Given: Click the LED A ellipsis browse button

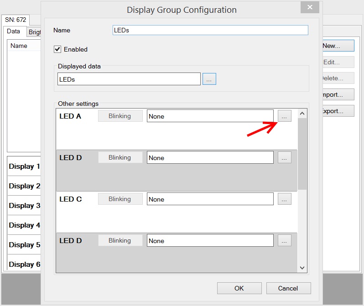Looking at the screenshot, I should pos(284,116).
